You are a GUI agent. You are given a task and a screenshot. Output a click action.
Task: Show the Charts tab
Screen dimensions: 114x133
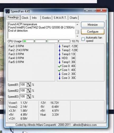73,18
